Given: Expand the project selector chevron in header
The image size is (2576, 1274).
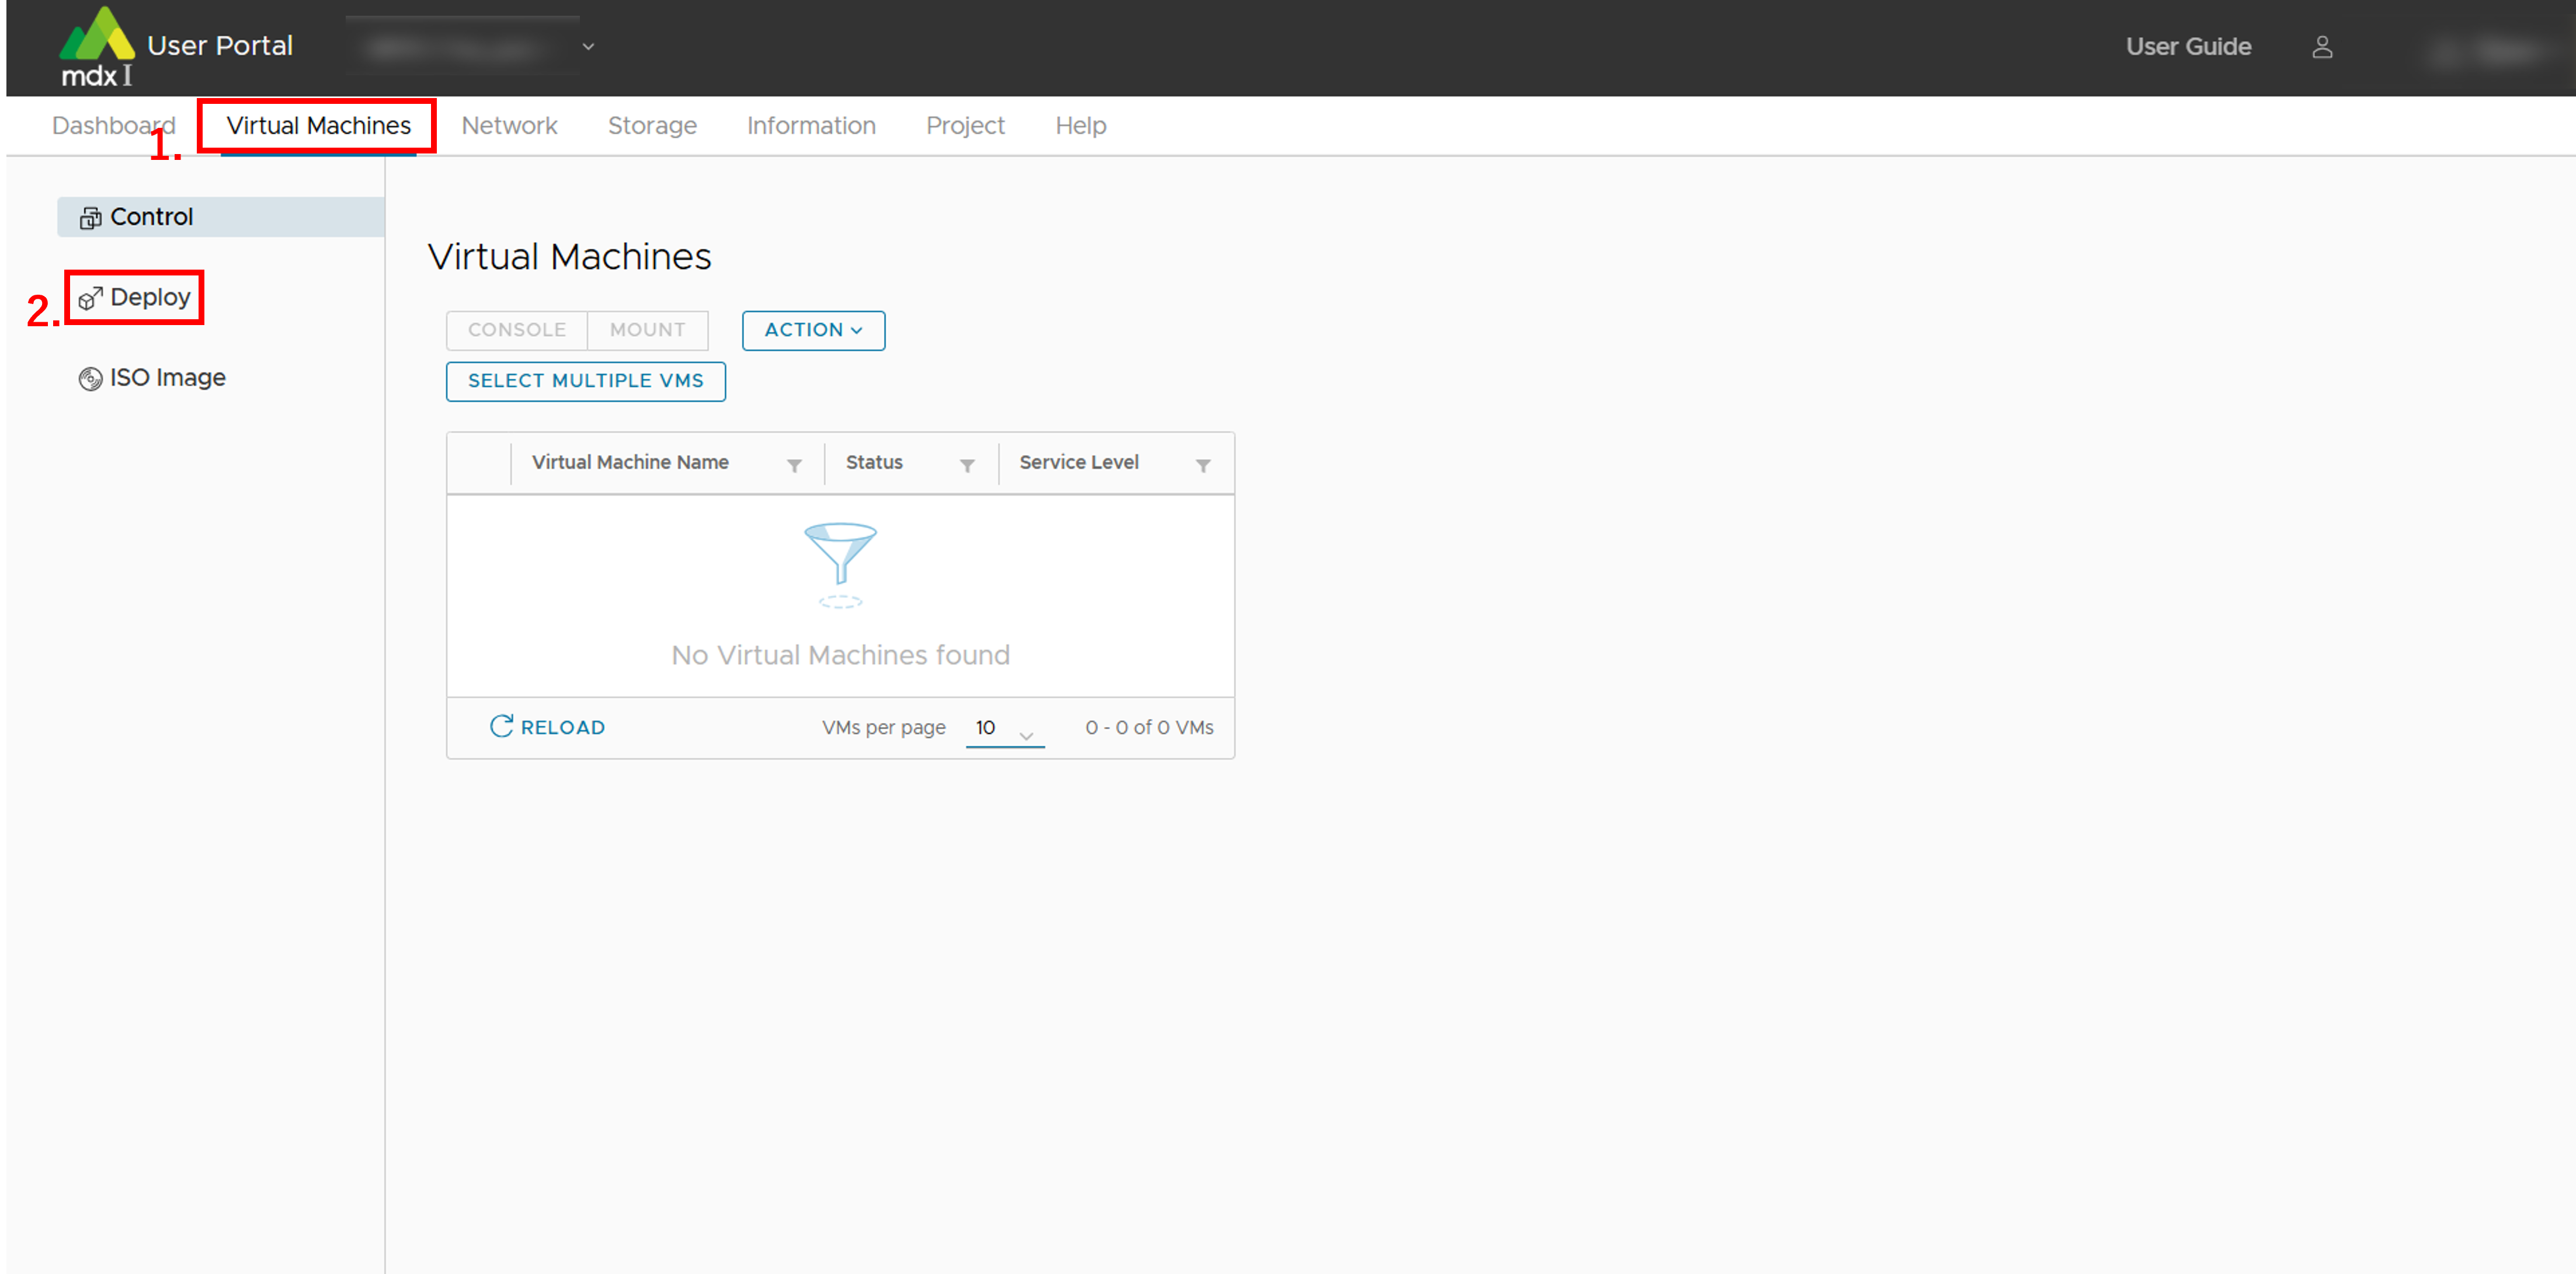Looking at the screenshot, I should click(x=588, y=47).
